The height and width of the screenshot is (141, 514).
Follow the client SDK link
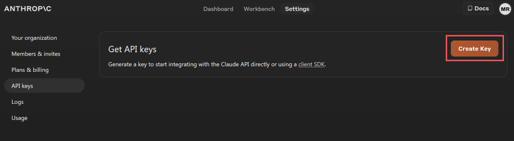[x=311, y=64]
